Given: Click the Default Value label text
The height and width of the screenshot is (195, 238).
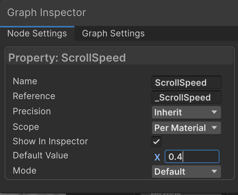Looking at the screenshot, I should coord(40,155).
